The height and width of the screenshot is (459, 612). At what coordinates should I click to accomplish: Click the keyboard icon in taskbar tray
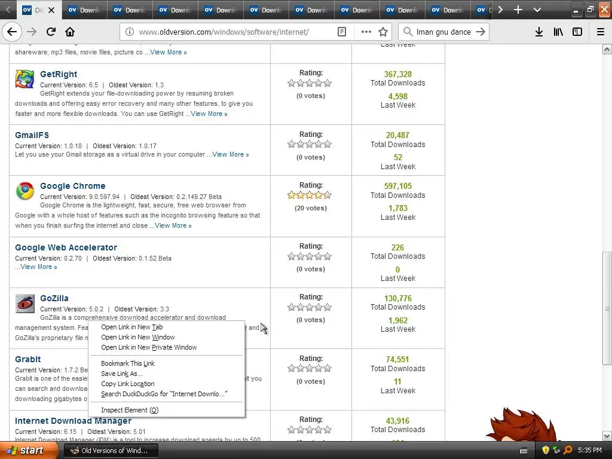(x=524, y=451)
